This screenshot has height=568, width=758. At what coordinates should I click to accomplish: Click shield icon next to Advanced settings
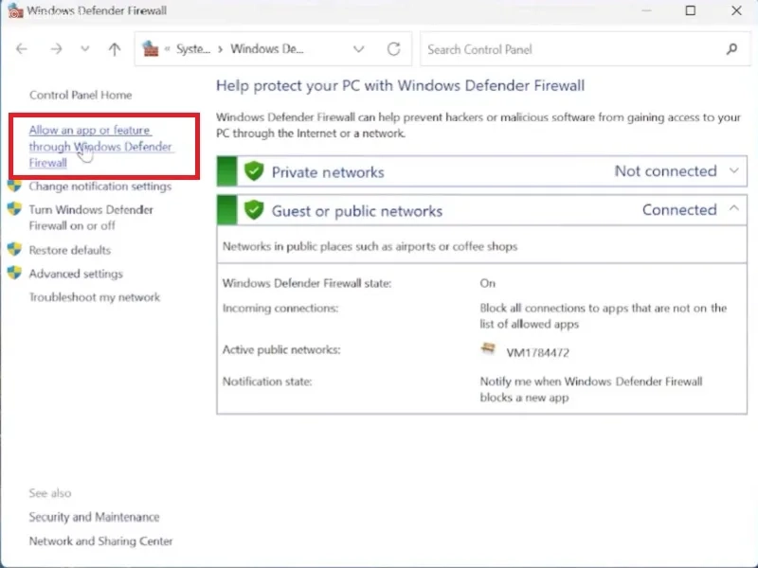(x=14, y=273)
